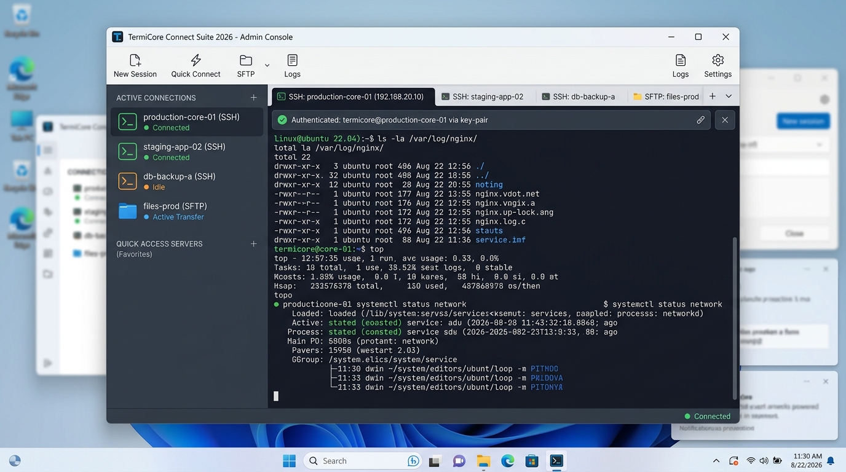
Task: Select db-backup-a (SSH) in Active Connections
Action: click(x=187, y=181)
